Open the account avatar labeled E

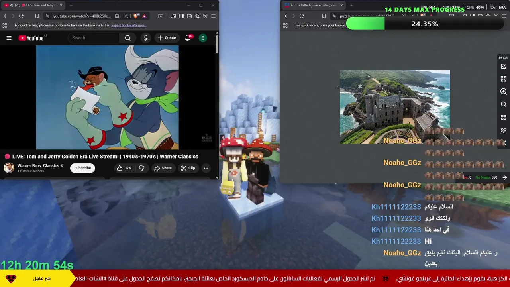(x=203, y=38)
